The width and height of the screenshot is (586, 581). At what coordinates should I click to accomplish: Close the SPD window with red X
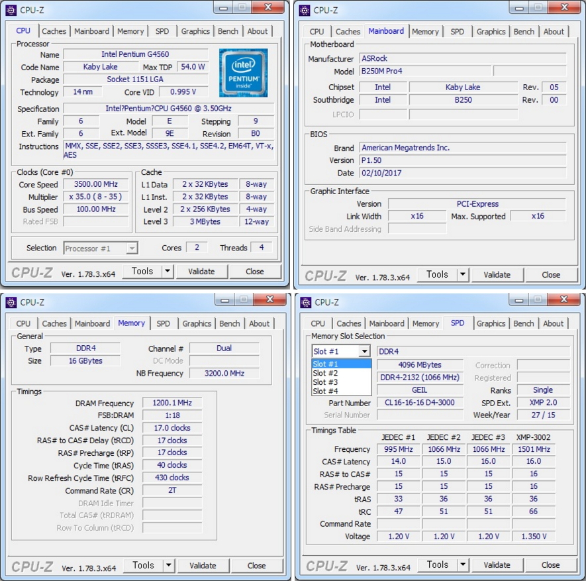tap(564, 299)
